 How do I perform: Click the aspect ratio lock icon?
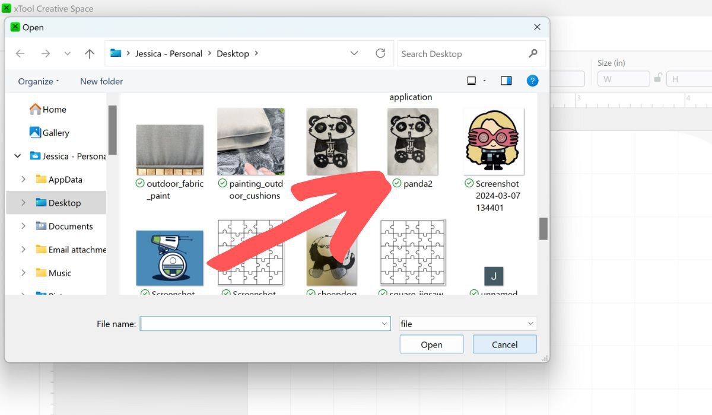click(x=658, y=78)
